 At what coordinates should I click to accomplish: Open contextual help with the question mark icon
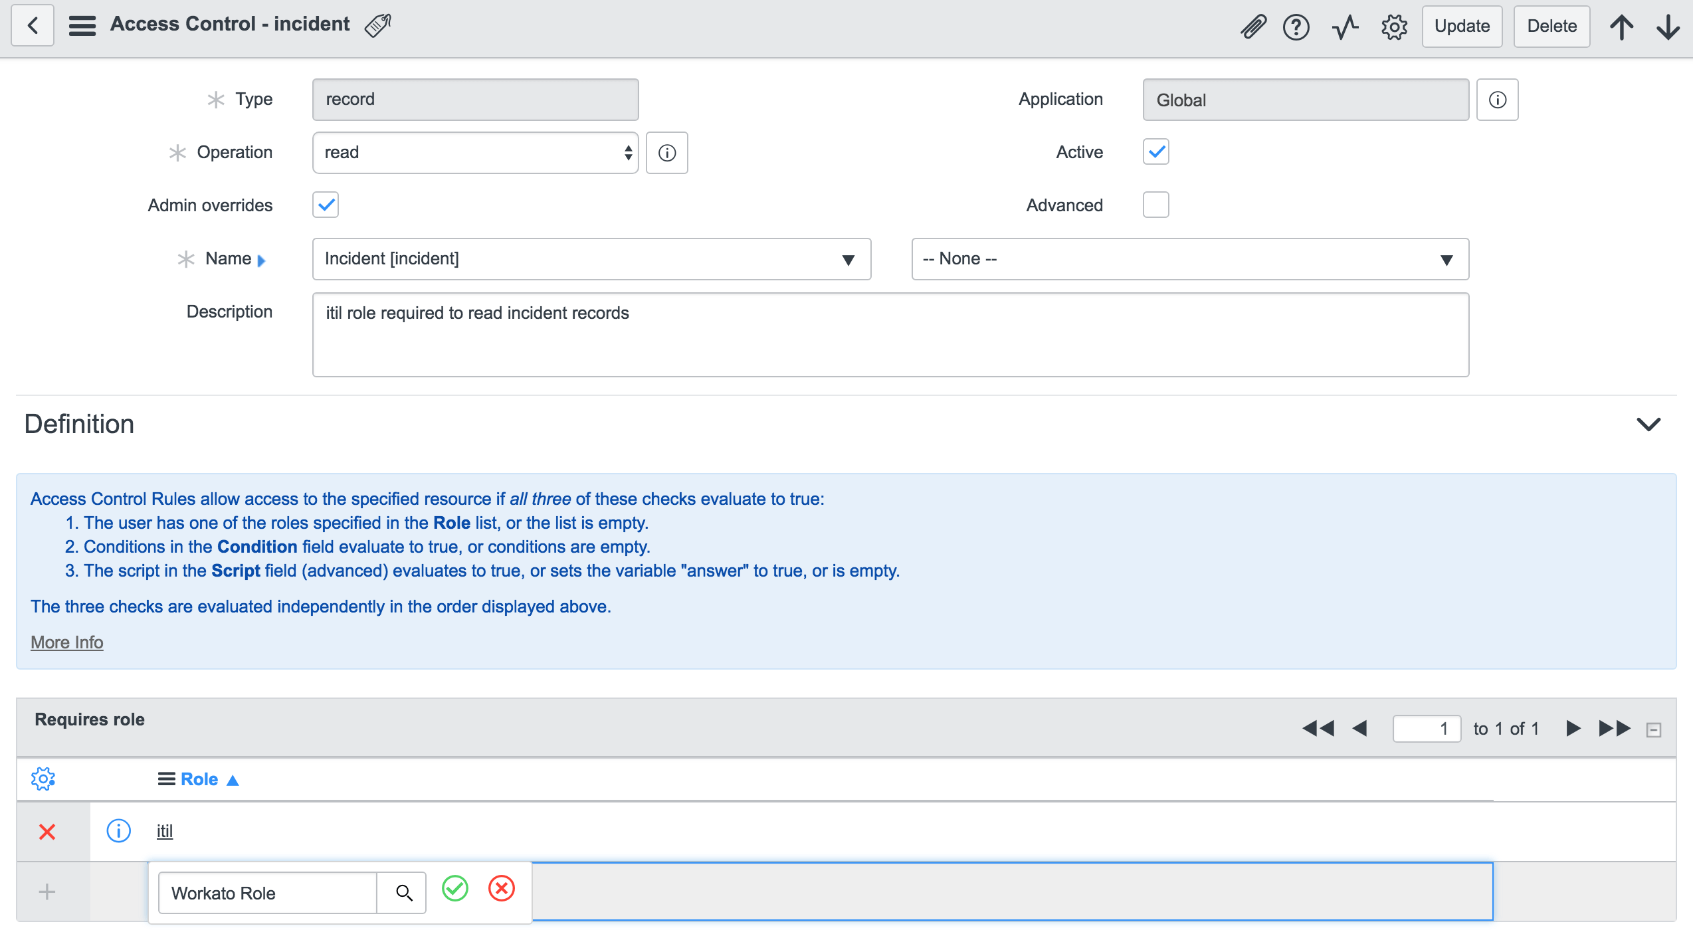1296,27
